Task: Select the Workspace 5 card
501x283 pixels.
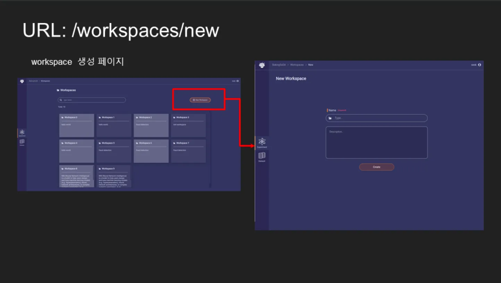Action: [114, 151]
